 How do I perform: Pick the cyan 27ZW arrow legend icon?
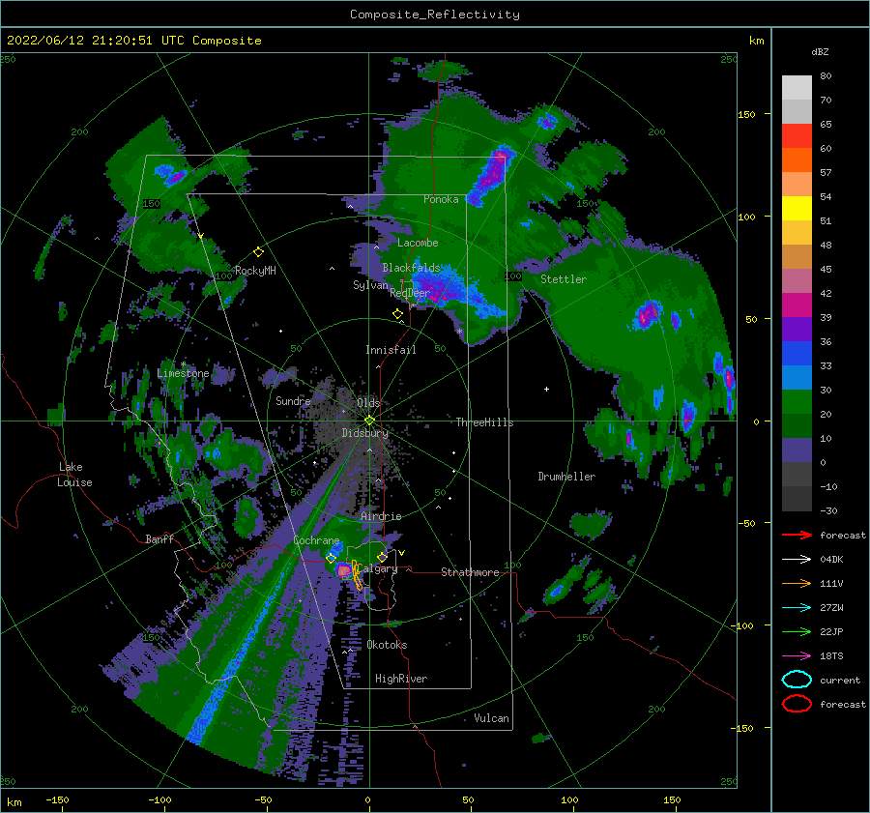[797, 608]
